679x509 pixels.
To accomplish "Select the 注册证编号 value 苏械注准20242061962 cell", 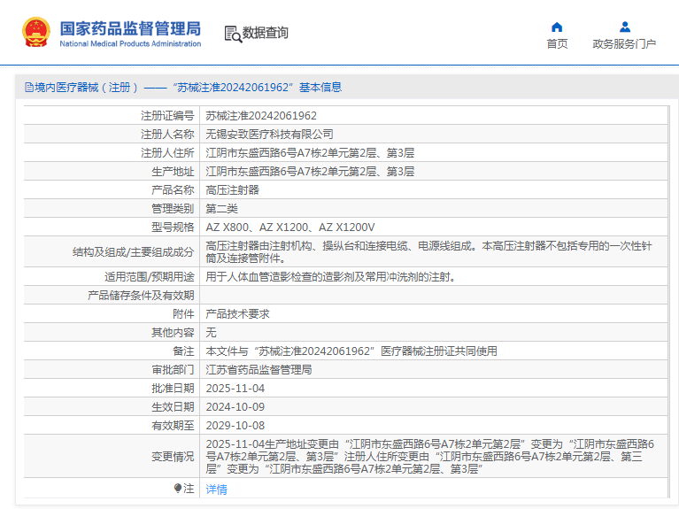I will 261,116.
